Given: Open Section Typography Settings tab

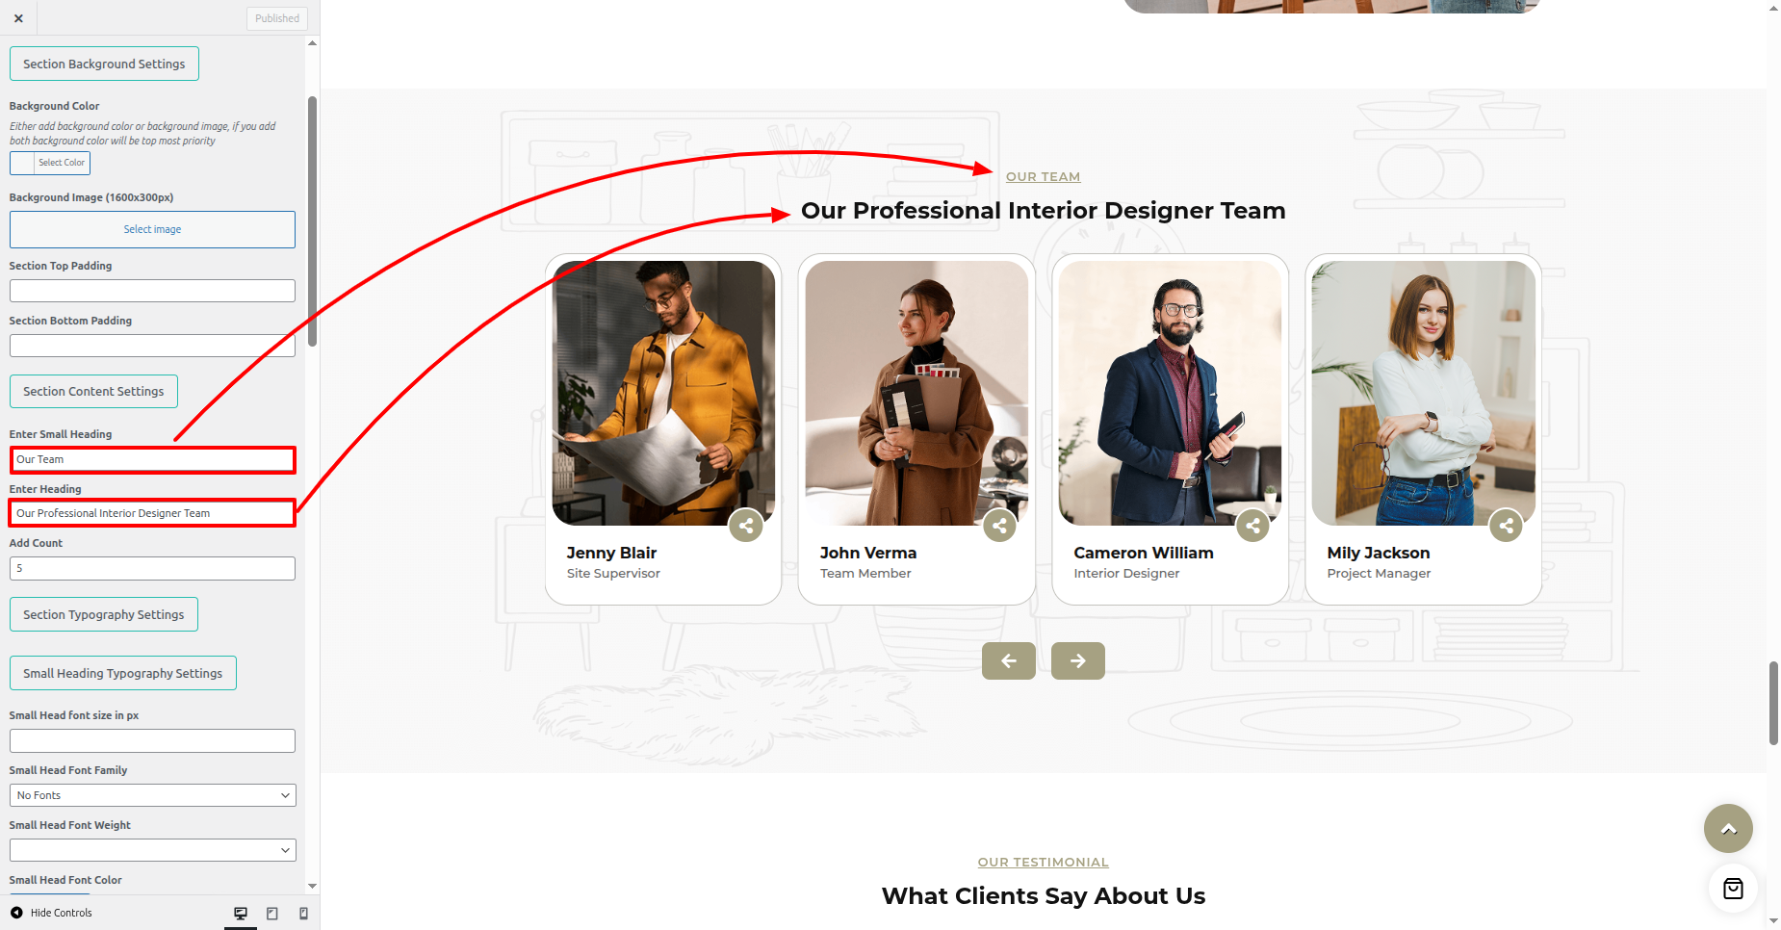Looking at the screenshot, I should (103, 615).
